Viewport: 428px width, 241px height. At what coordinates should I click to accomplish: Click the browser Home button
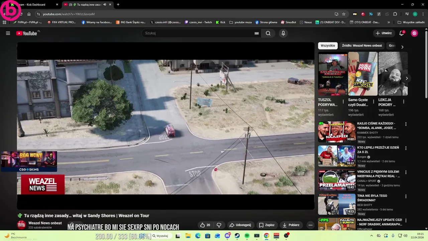(x=29, y=14)
